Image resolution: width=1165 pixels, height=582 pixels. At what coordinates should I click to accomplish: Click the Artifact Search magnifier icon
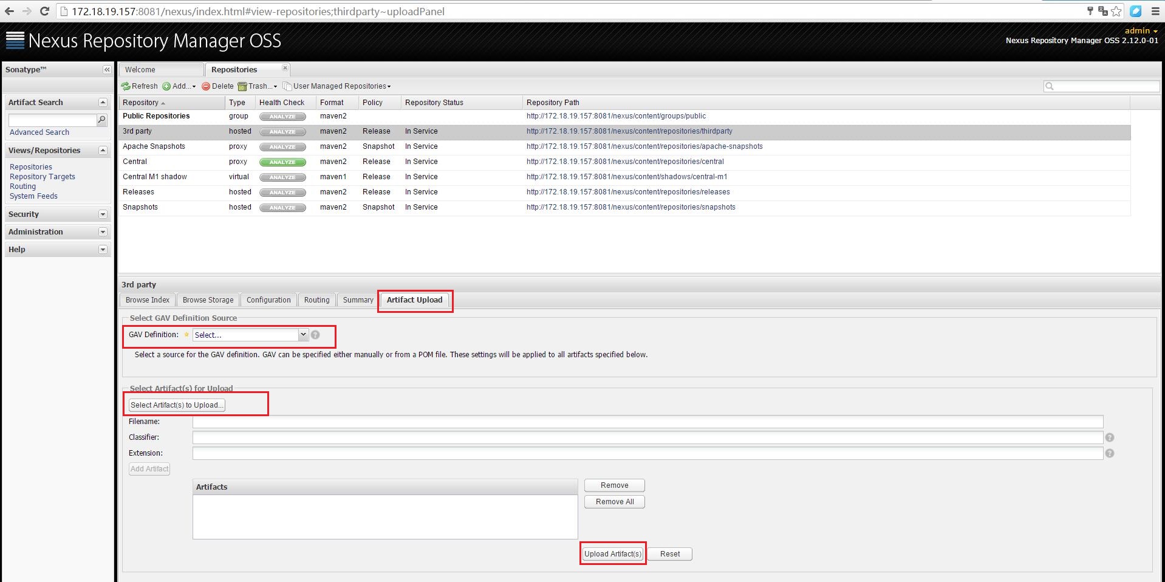point(102,120)
